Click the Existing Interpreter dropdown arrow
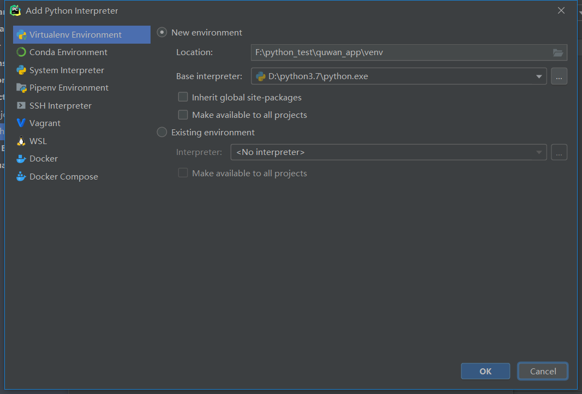 click(539, 152)
